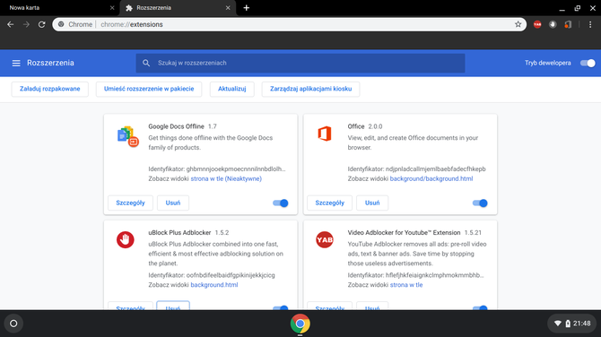Screen dimensions: 601x337
Task: Click Umieść rozszerzenie w pakiecie
Action: (149, 89)
